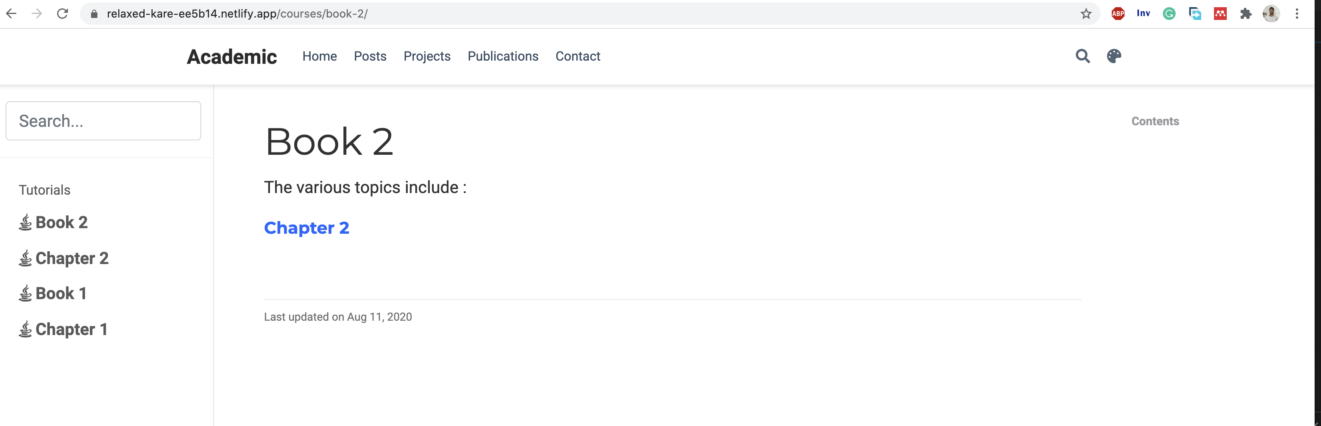The width and height of the screenshot is (1321, 426).
Task: Open the Chapter 2 link
Action: (x=307, y=228)
